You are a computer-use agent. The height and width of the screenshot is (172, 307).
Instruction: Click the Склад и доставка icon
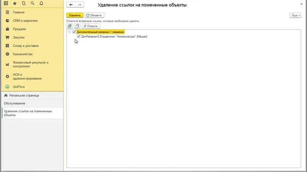[8, 46]
